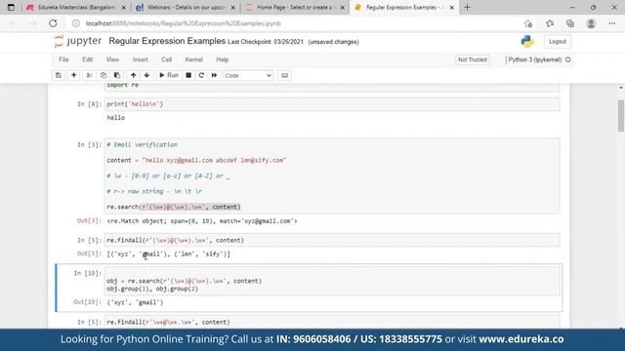Click the email verification code cell

pyautogui.click(x=332, y=175)
